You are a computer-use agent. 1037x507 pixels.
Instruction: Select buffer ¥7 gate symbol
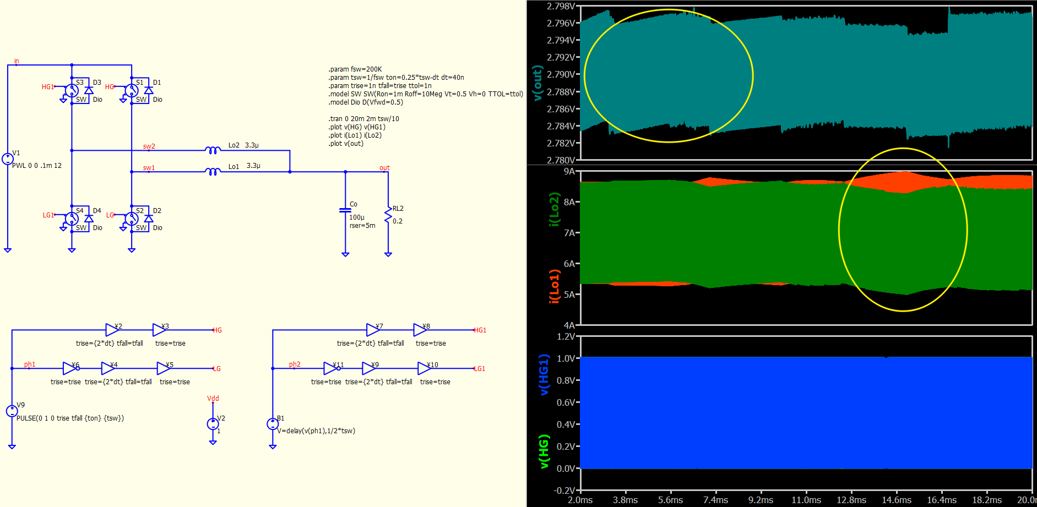(x=374, y=330)
